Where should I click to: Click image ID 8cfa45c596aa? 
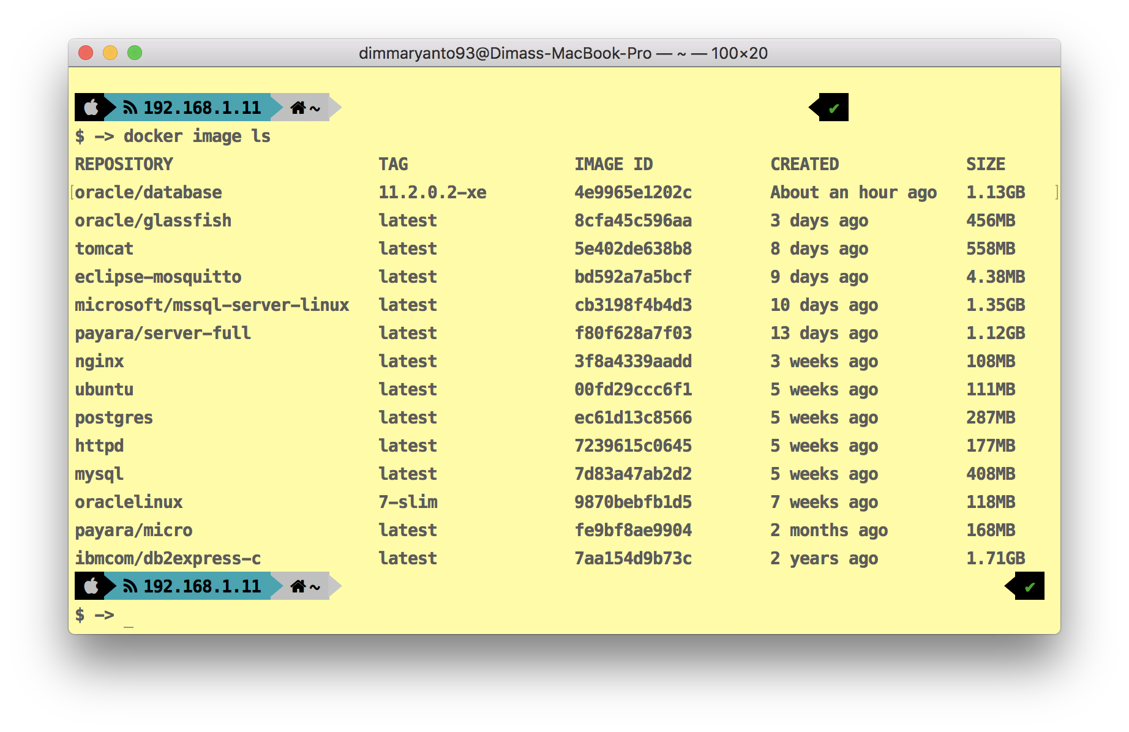633,220
